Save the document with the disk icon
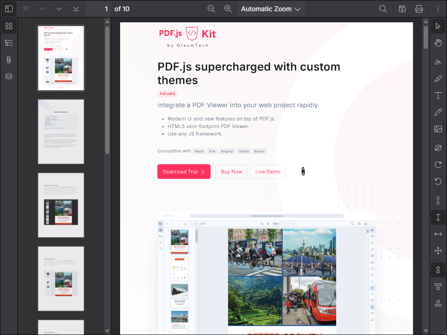The width and height of the screenshot is (447, 335). (402, 9)
